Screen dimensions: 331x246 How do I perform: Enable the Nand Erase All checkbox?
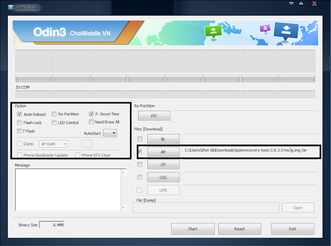[x=91, y=122]
